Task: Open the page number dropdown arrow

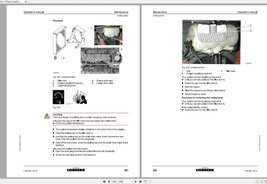Action: pyautogui.click(x=132, y=182)
